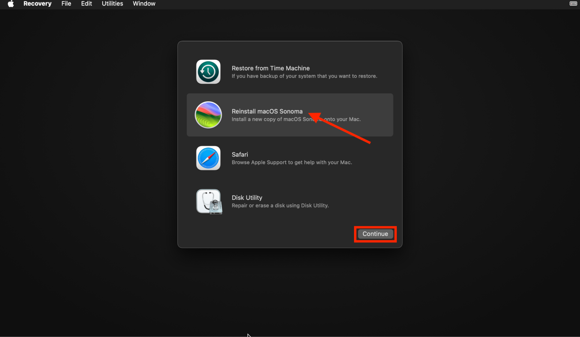
Task: Open the File menu
Action: (x=66, y=4)
